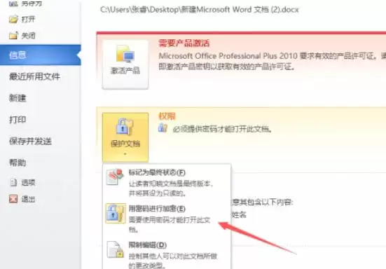
Task: Click the lock icon beside the permissions message
Action: [163, 128]
